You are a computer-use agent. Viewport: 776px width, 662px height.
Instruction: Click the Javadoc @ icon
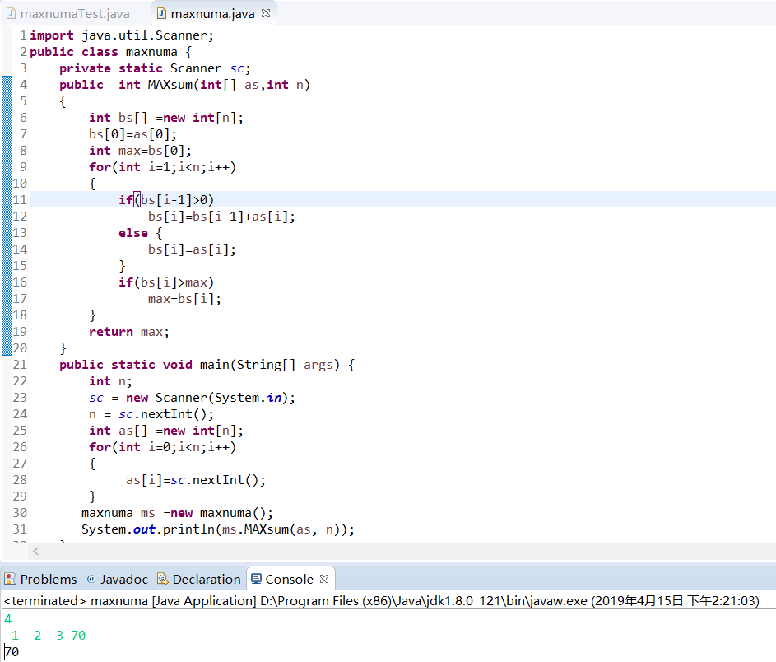coord(91,579)
